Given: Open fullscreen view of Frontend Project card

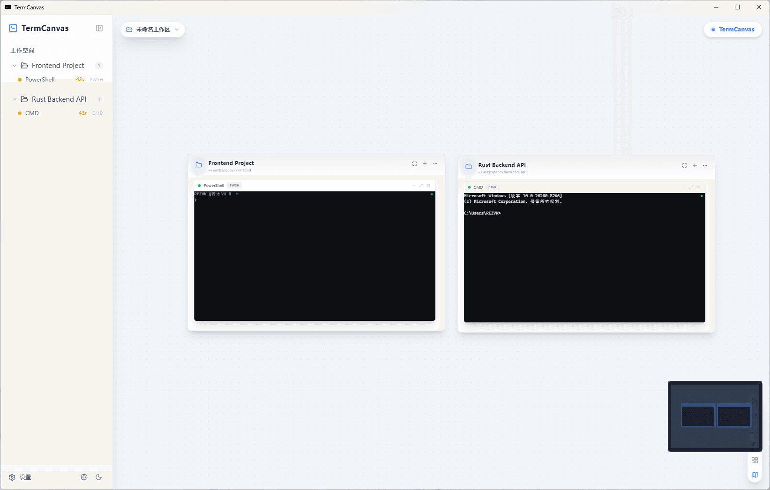Looking at the screenshot, I should point(414,163).
